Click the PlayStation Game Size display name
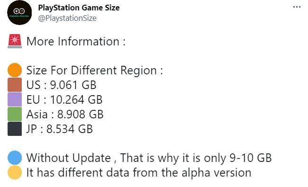Image resolution: width=308 pixels, height=187 pixels. pos(79,8)
